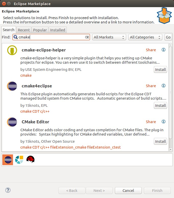Open the CMake Editor title
Screen dimensions: 174x198
pyautogui.click(x=35, y=122)
